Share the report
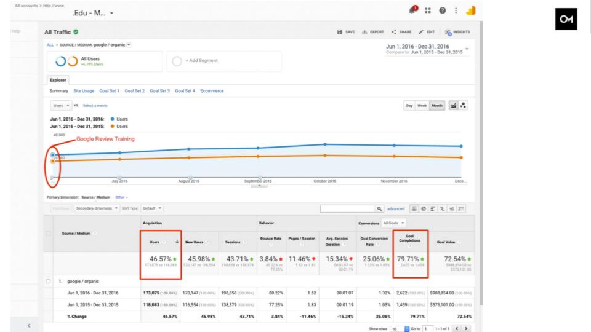Viewport: 591px width, 332px height. click(401, 32)
